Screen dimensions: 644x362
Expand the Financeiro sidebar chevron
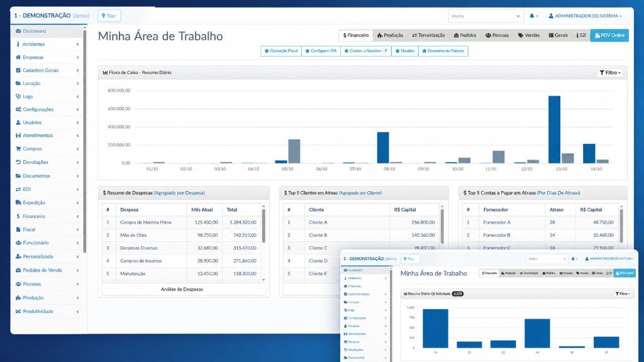pyautogui.click(x=77, y=216)
